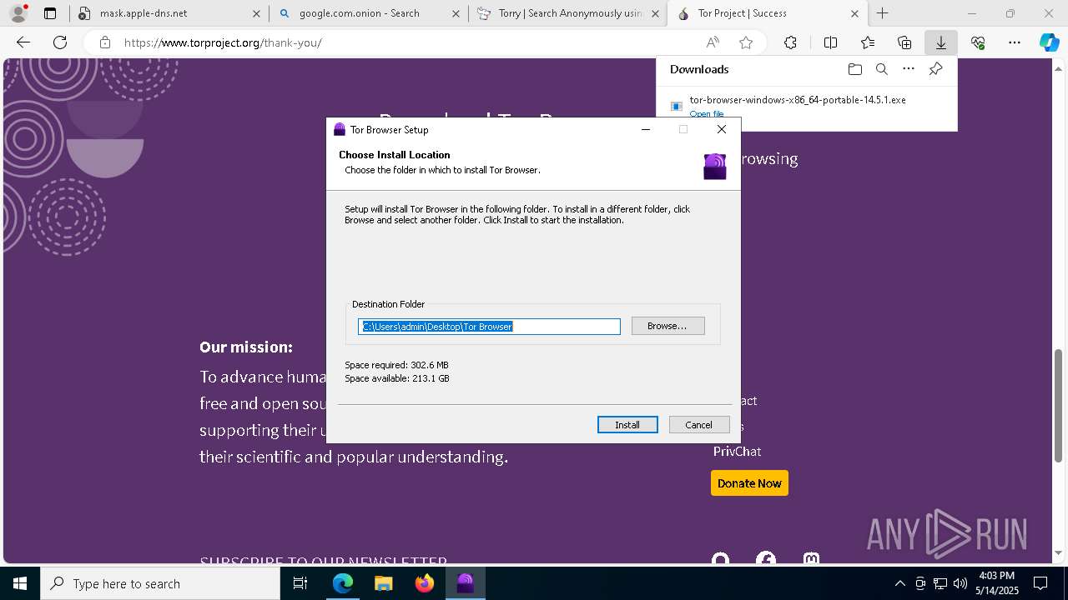Open downloads folder icon in Downloads panel
This screenshot has height=600, width=1068.
point(854,69)
